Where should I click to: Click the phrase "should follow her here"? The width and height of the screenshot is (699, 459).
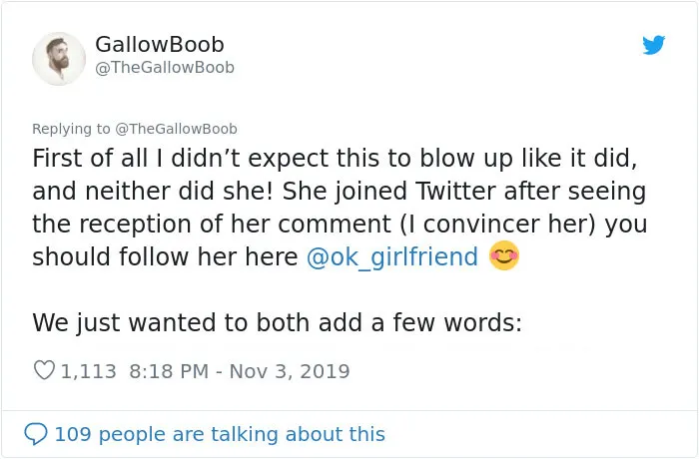pyautogui.click(x=165, y=257)
